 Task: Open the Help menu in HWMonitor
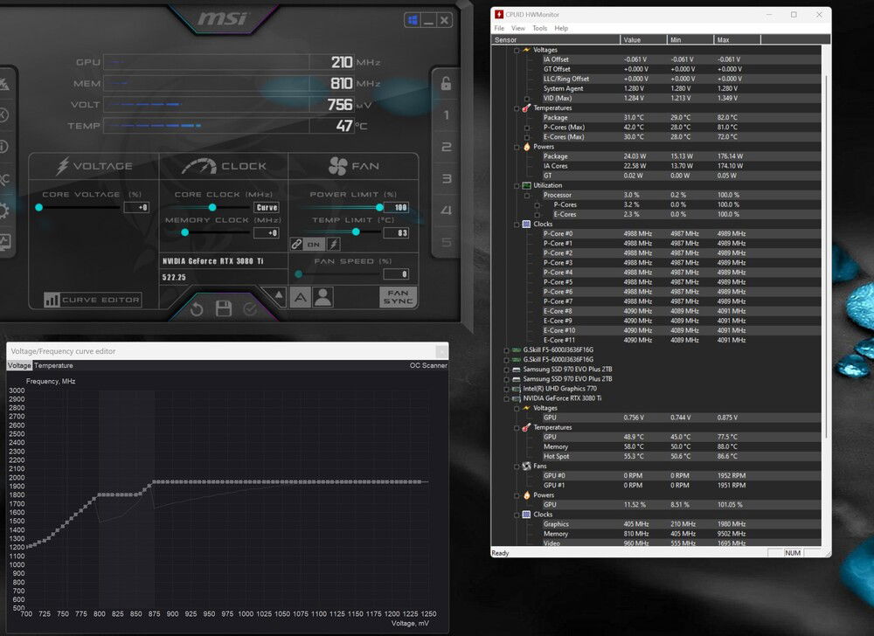click(561, 29)
